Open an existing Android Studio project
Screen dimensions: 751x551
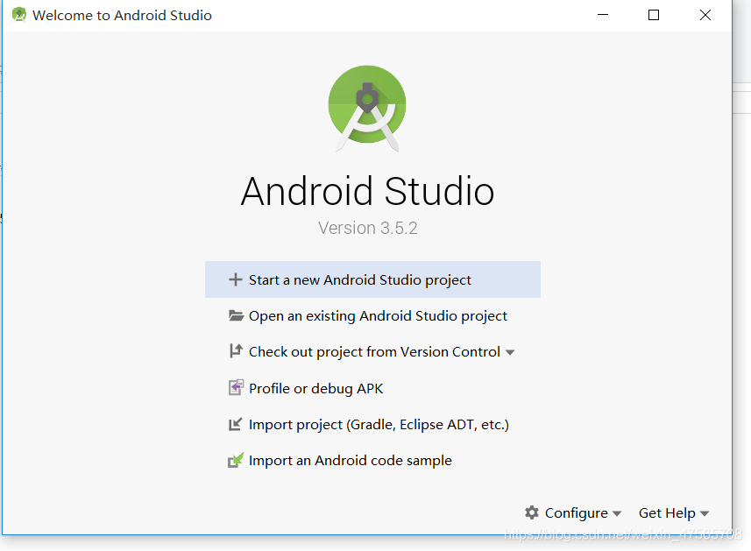point(372,316)
